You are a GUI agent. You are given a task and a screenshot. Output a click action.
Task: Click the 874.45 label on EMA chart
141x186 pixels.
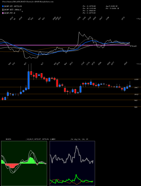coord(133,46)
